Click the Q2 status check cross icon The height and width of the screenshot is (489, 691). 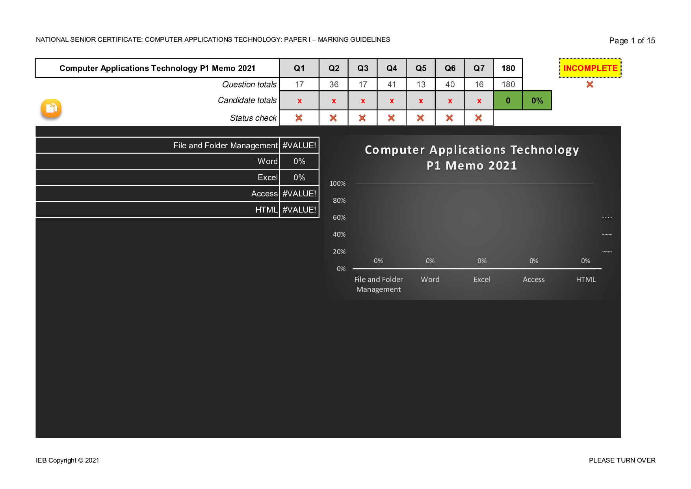point(333,118)
